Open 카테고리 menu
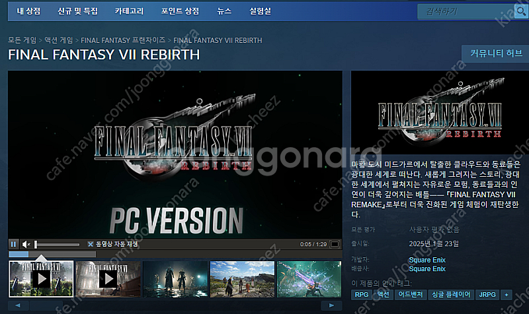This screenshot has height=314, width=529. tap(129, 11)
